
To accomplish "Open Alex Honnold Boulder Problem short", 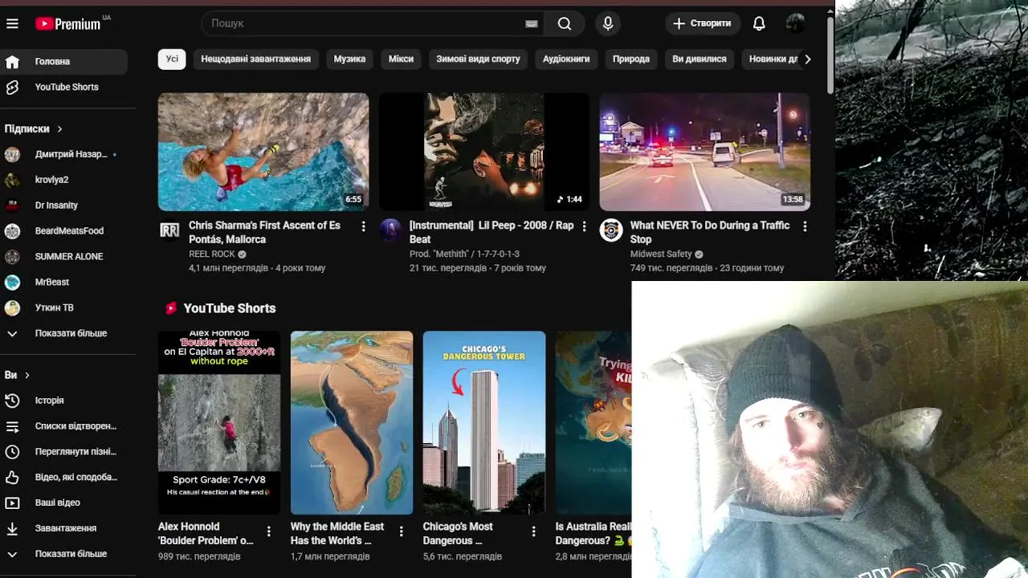I will (219, 422).
